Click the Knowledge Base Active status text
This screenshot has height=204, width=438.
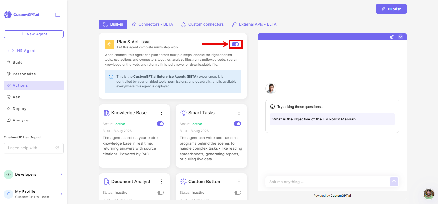tap(120, 124)
